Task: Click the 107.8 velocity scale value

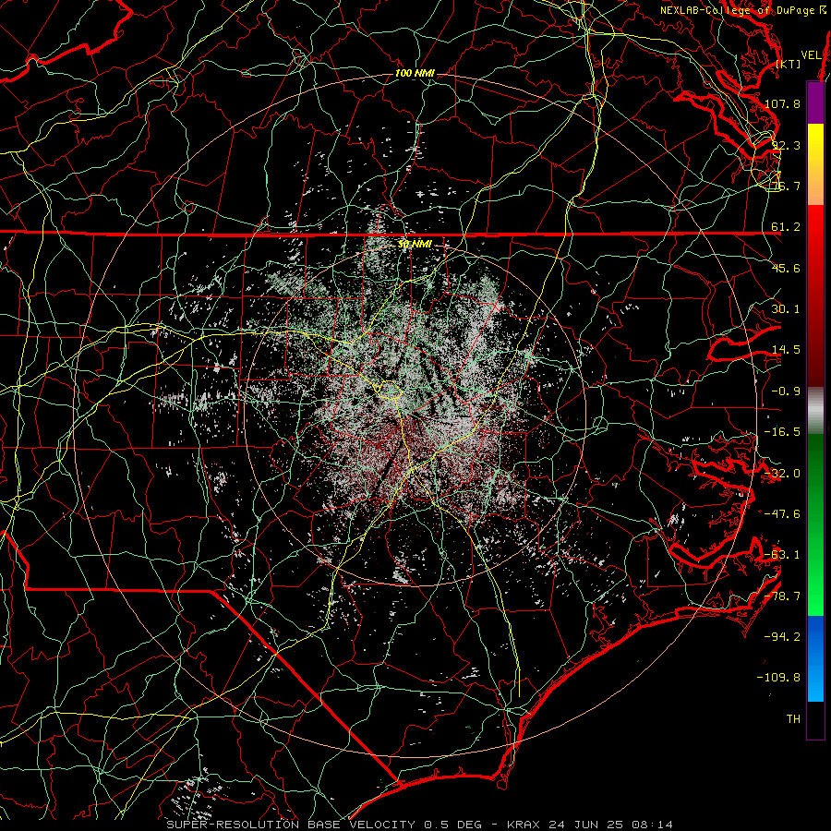Action: (782, 103)
